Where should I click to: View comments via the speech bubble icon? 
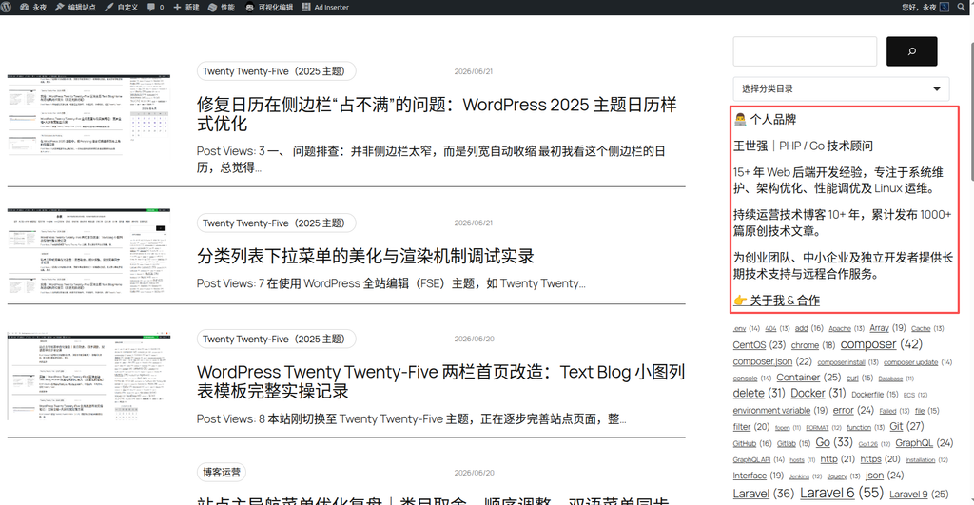155,7
